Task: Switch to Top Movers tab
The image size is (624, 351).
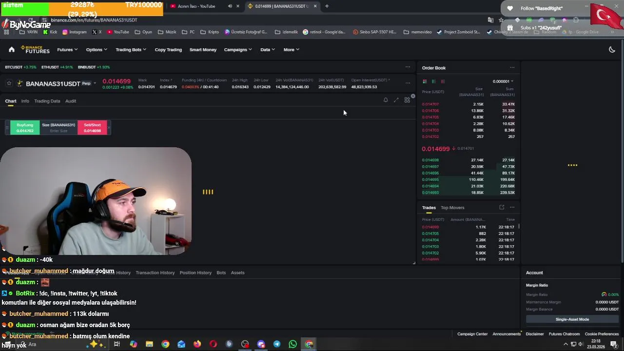Action: point(452,208)
